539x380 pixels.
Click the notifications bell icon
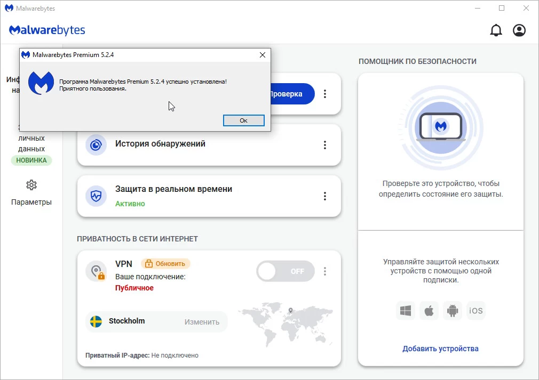496,30
